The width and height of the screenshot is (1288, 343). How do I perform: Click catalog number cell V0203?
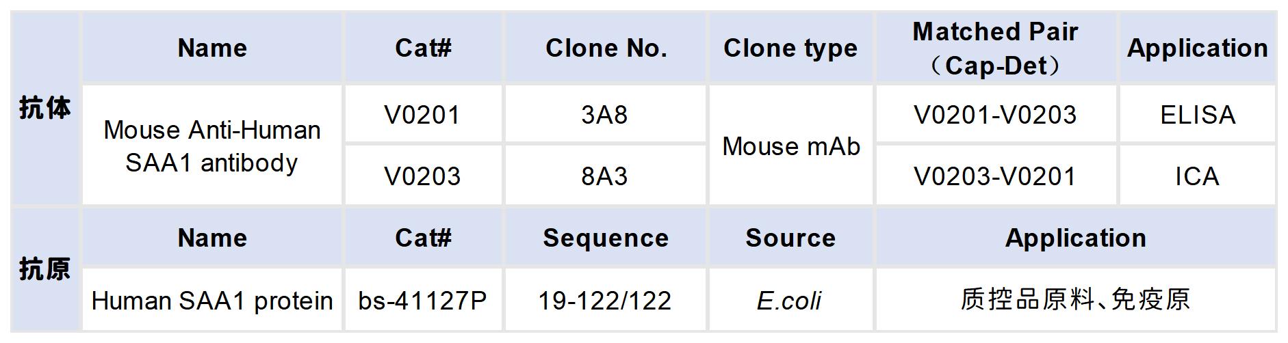(422, 176)
